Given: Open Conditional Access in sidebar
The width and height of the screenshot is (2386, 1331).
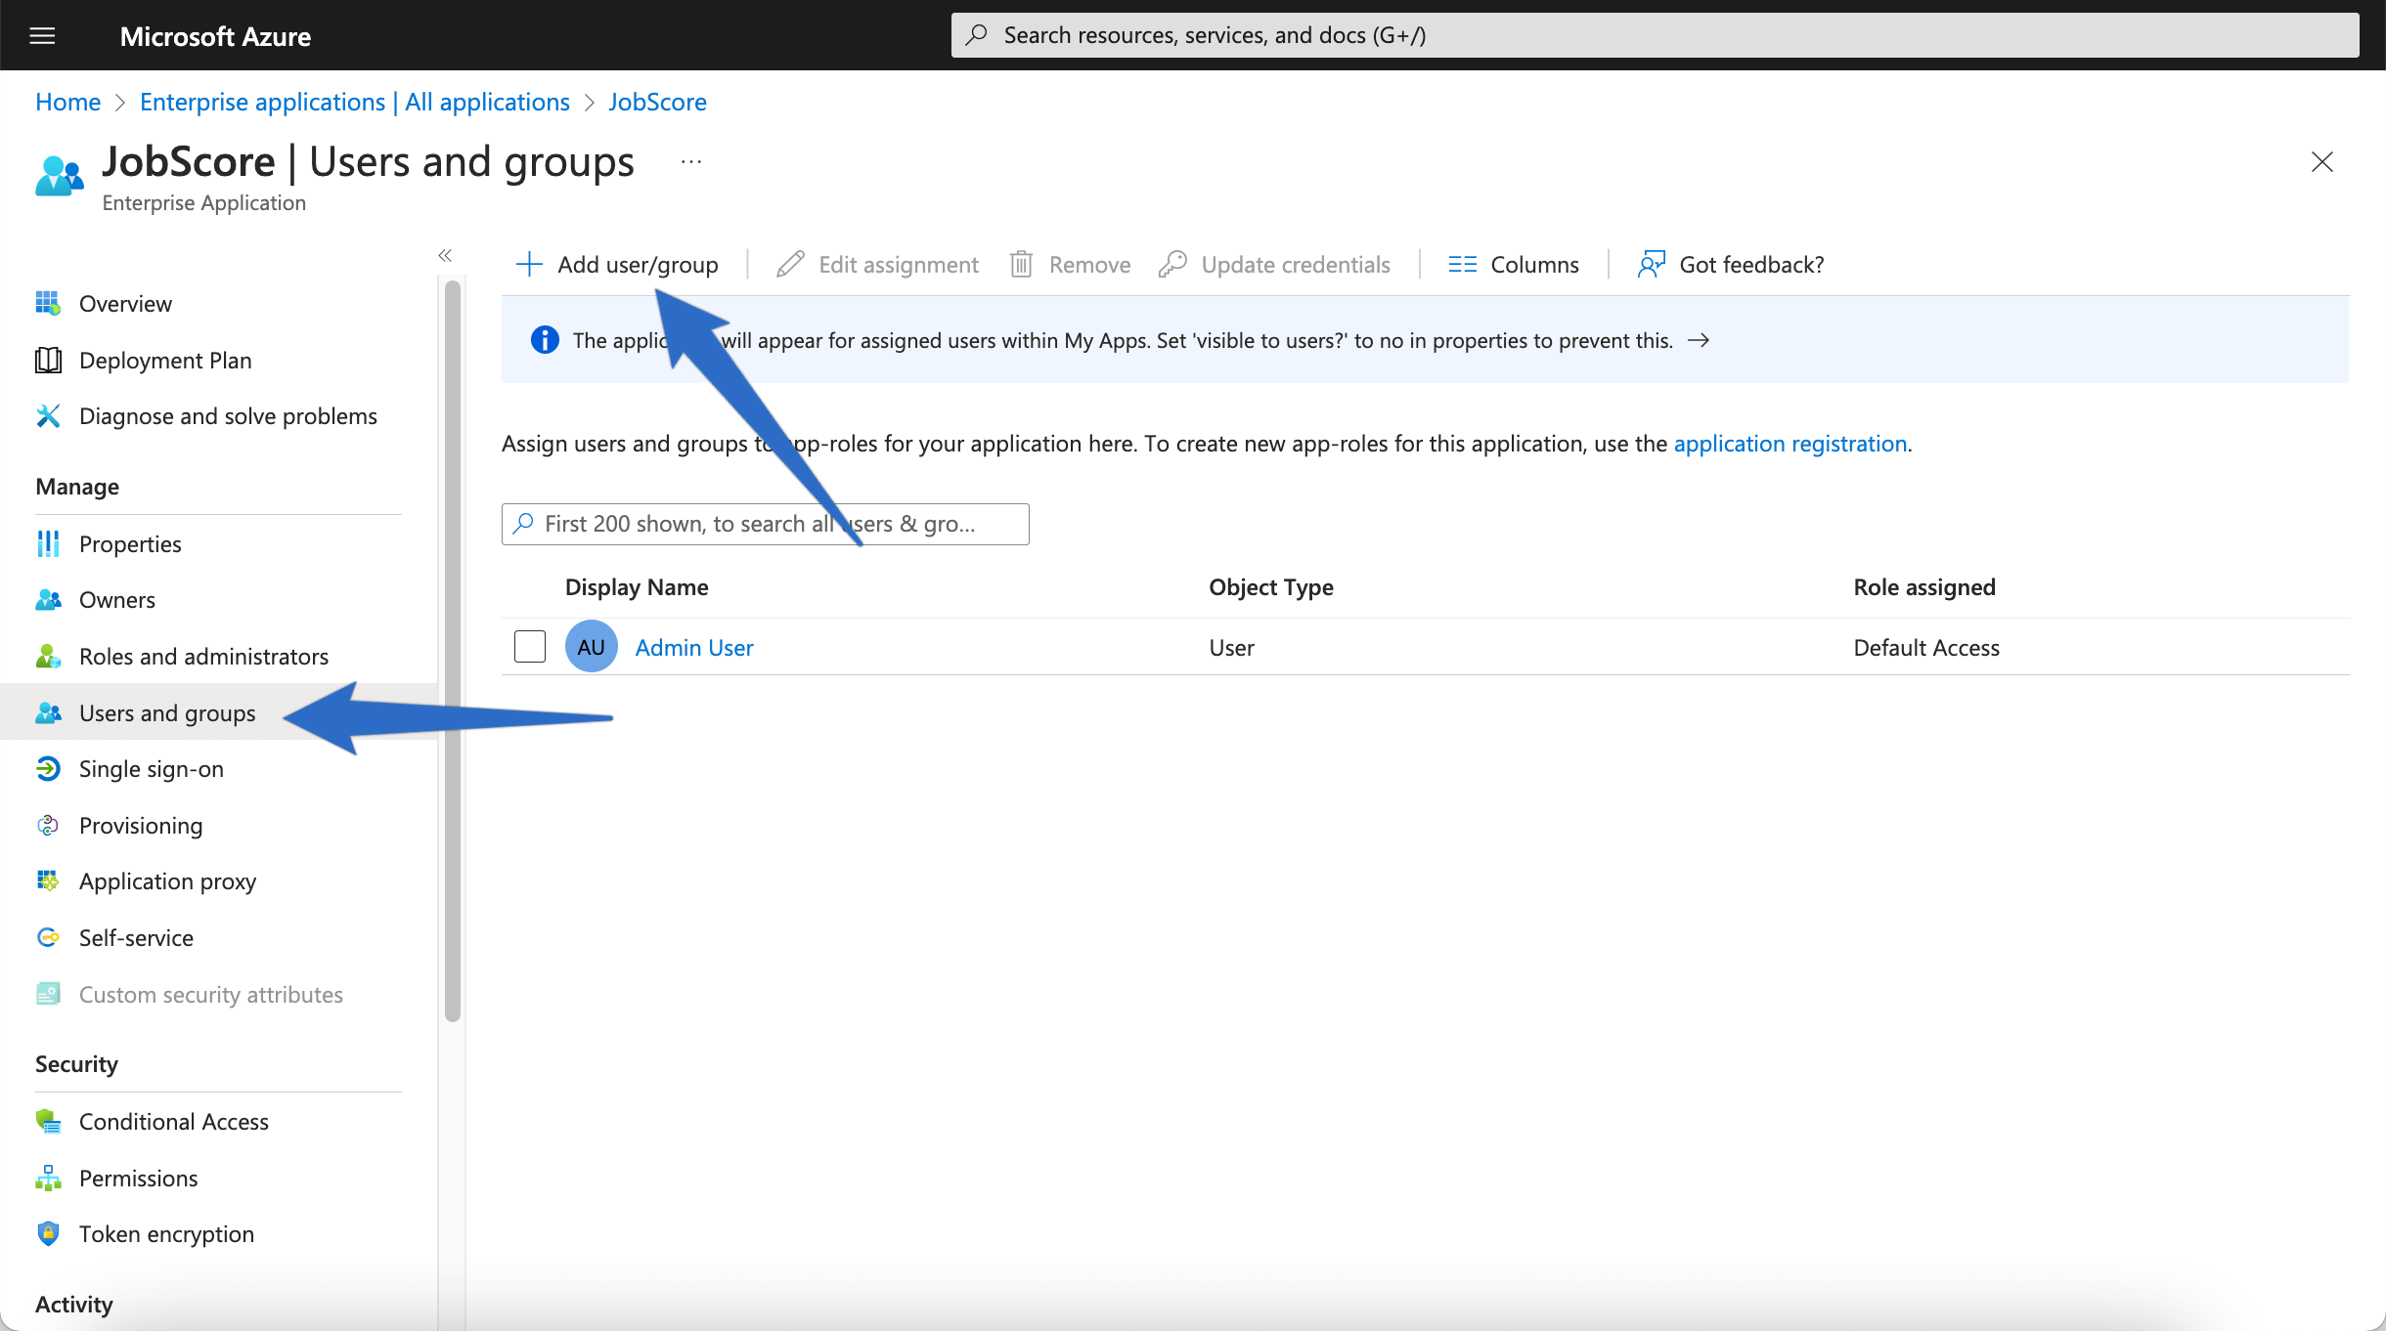Looking at the screenshot, I should coord(174,1122).
